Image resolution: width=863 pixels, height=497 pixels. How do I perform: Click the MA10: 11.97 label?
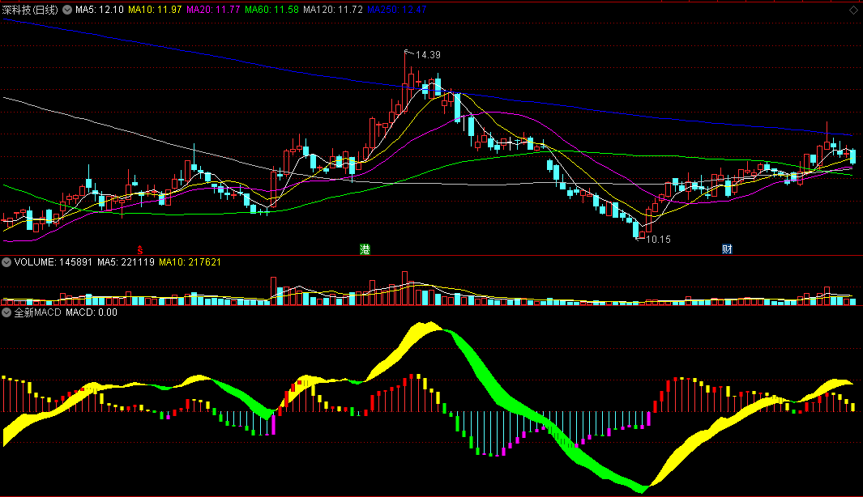click(155, 10)
